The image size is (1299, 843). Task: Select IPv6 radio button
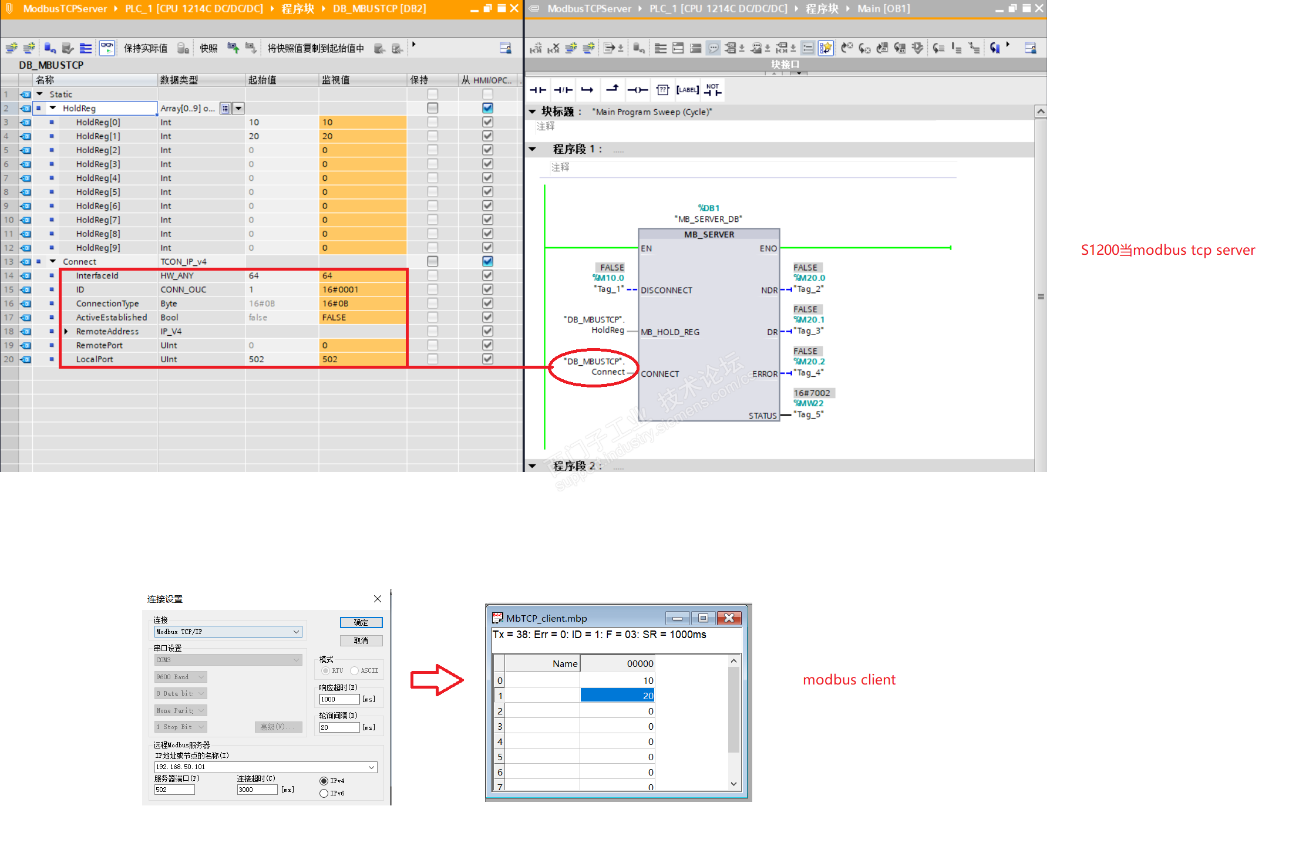pos(324,793)
